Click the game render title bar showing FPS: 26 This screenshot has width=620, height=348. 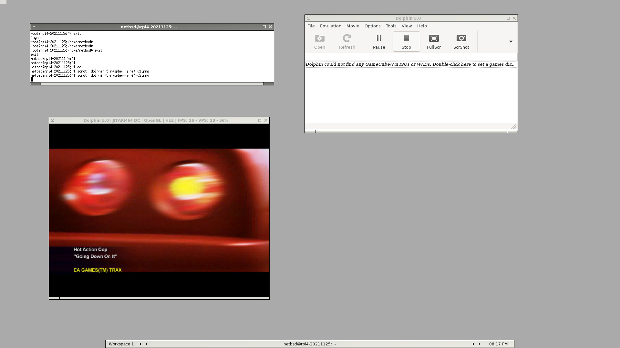click(156, 121)
